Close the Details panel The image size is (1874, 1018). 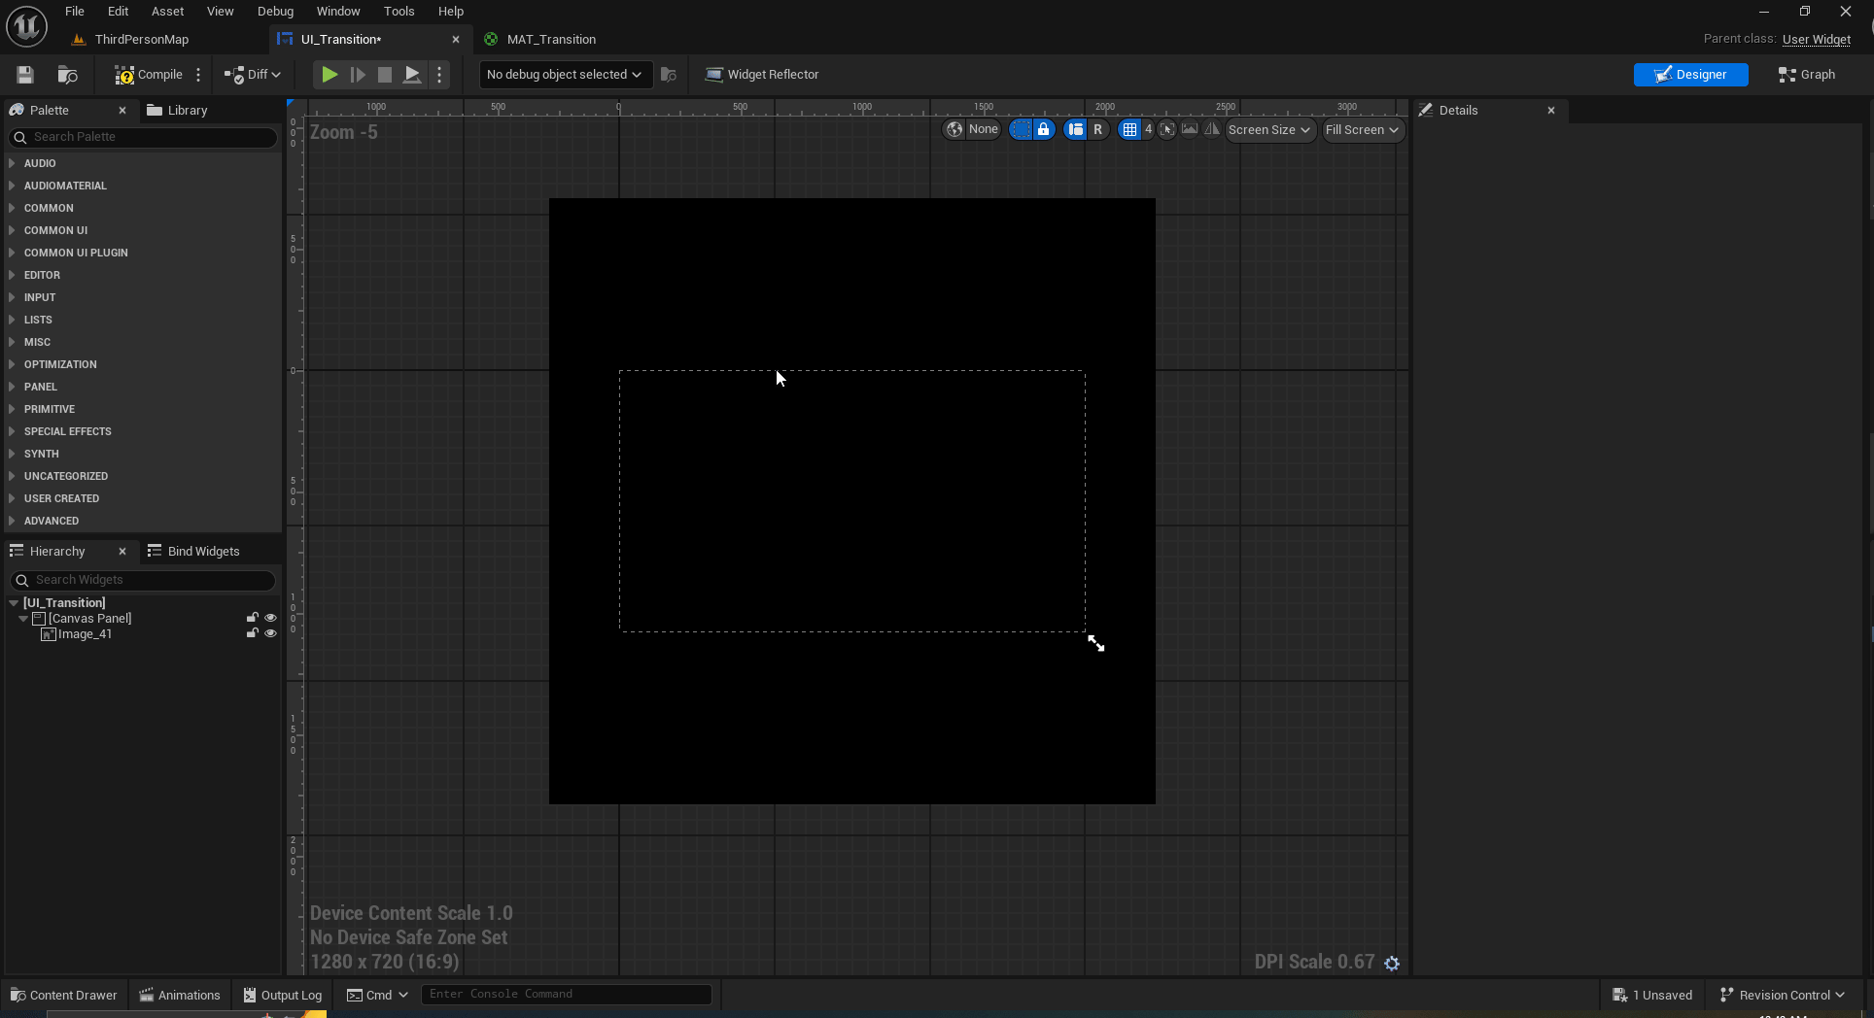click(1551, 111)
